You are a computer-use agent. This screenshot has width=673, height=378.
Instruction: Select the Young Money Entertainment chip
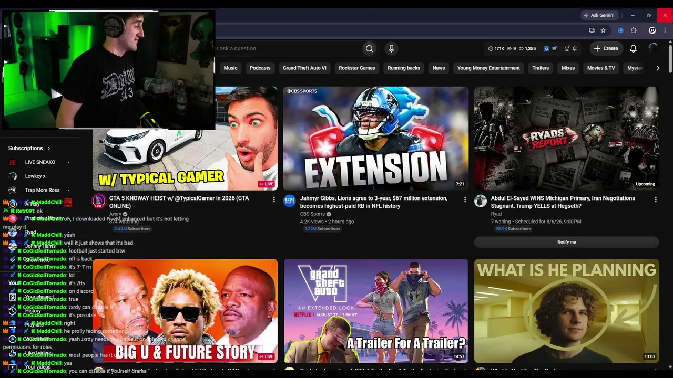(488, 68)
